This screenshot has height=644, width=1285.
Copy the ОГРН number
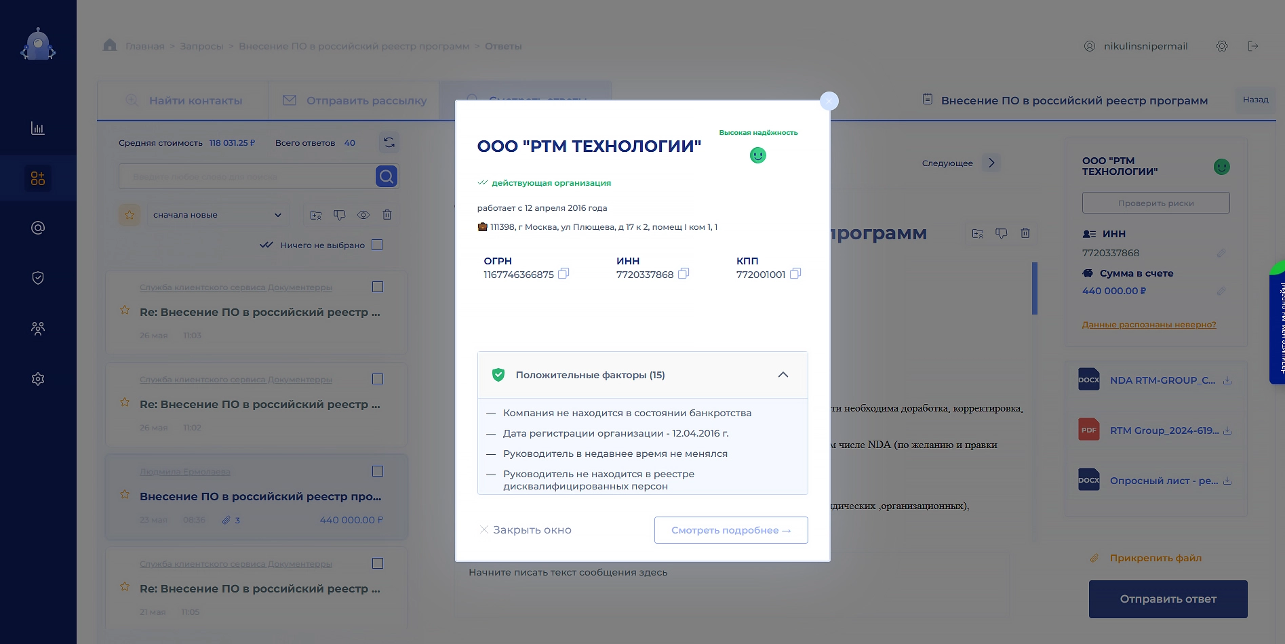pos(563,274)
